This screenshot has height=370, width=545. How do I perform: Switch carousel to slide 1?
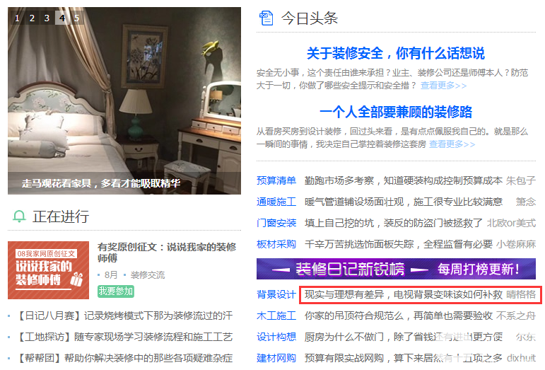click(x=17, y=18)
